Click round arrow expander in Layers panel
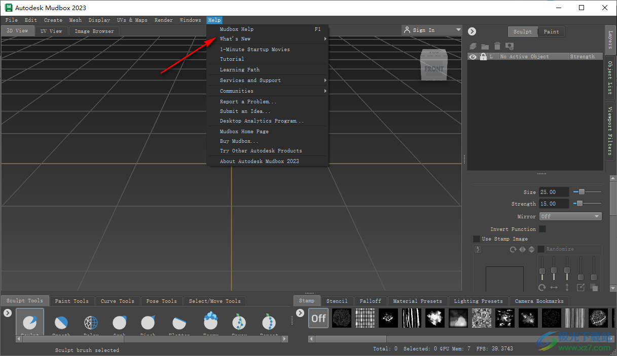 click(x=472, y=31)
